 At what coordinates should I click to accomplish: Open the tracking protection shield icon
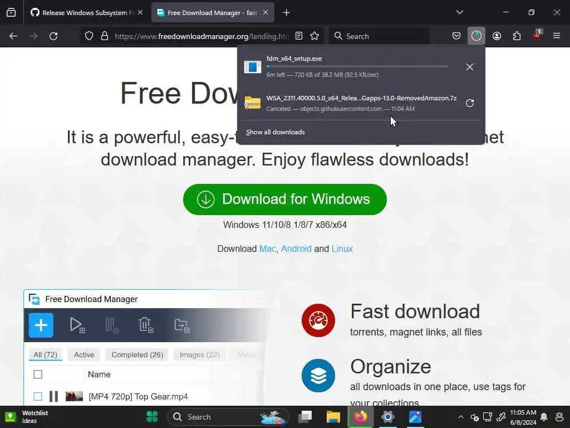[x=89, y=36]
